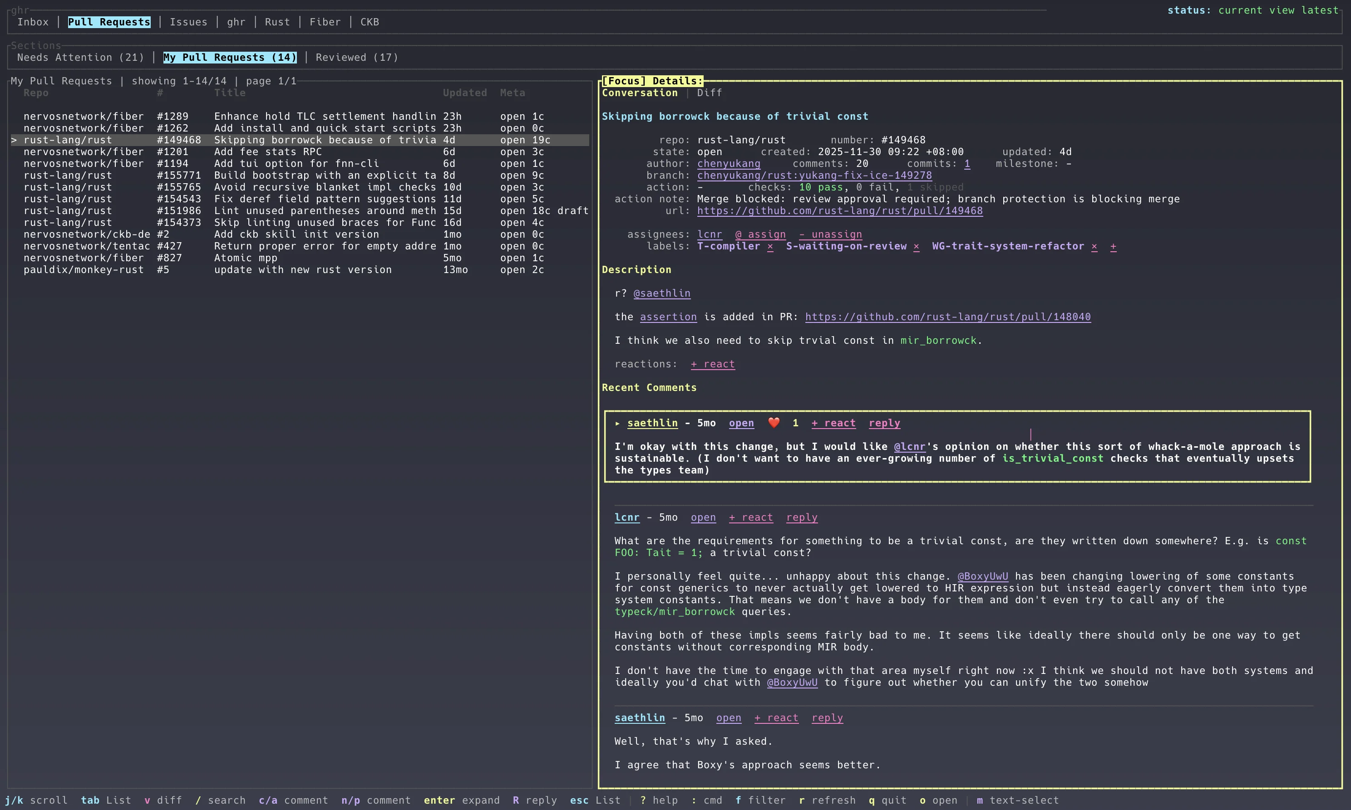
Task: Open saethlin's profile in the highlighted comment
Action: pyautogui.click(x=652, y=423)
